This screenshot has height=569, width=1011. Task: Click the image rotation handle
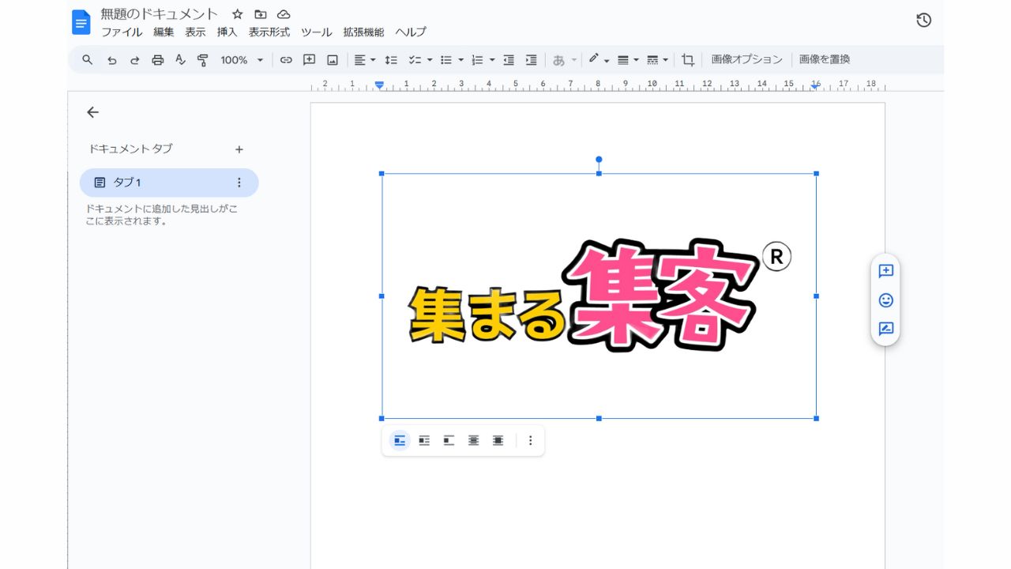point(599,160)
